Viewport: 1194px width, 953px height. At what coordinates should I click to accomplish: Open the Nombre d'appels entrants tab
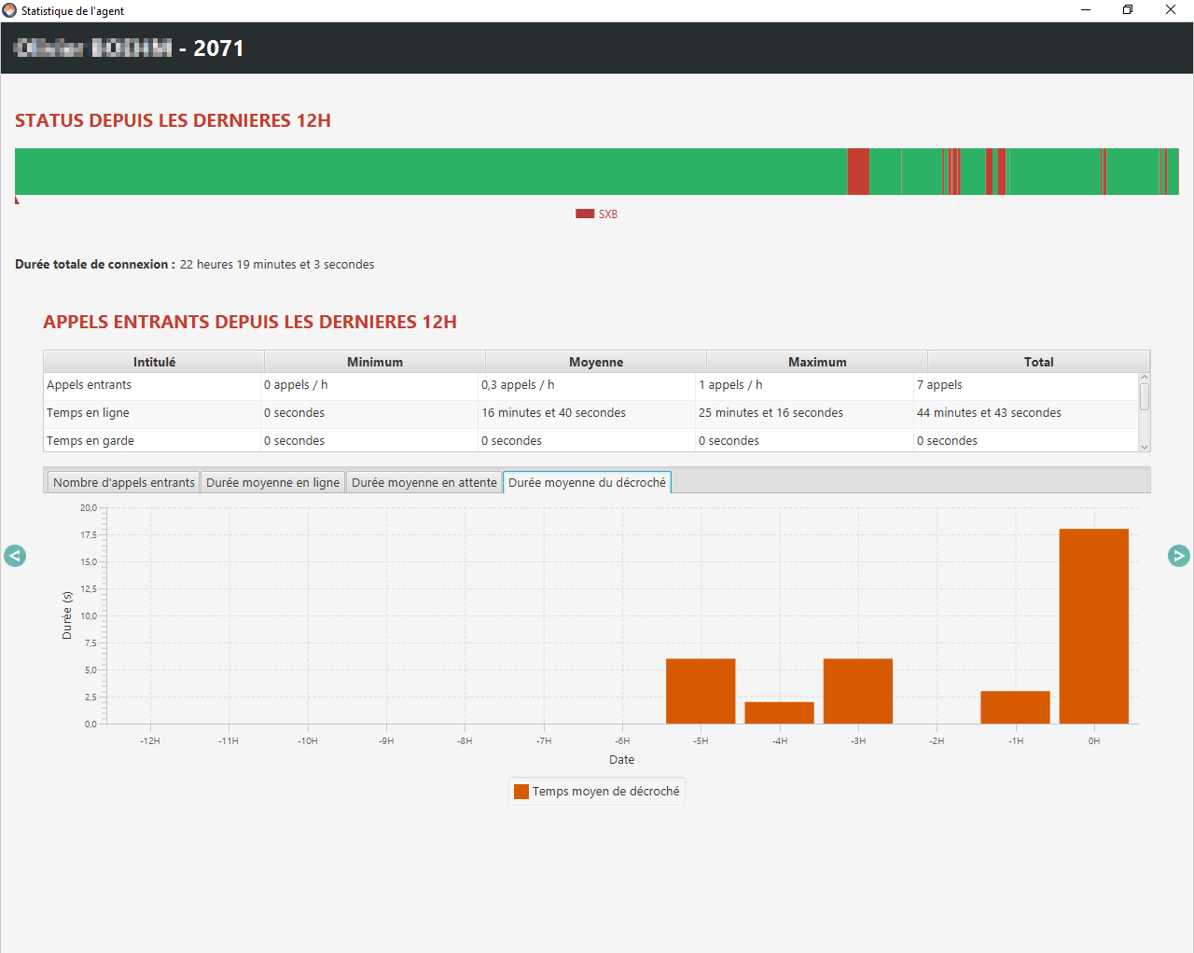tap(123, 482)
